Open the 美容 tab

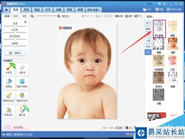pos(26,10)
